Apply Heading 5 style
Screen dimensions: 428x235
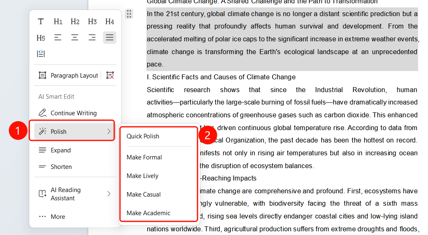[41, 38]
